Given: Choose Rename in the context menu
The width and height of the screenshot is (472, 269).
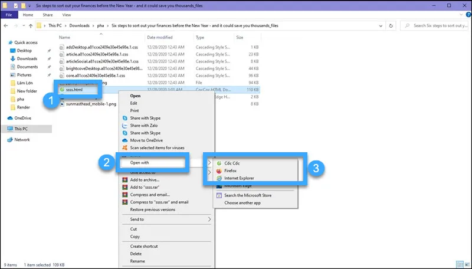Looking at the screenshot, I should click(137, 261).
